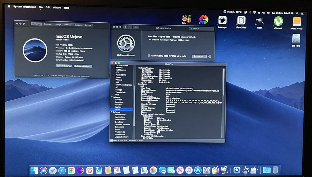The width and height of the screenshot is (312, 177).
Task: Open Trash in the Dock
Action: pyautogui.click(x=276, y=170)
